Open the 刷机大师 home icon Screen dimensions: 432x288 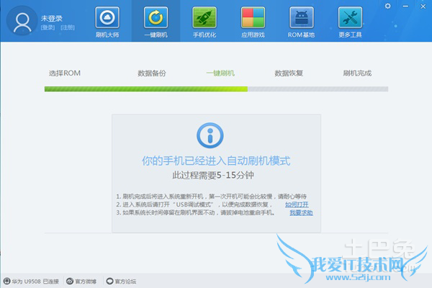pyautogui.click(x=107, y=17)
